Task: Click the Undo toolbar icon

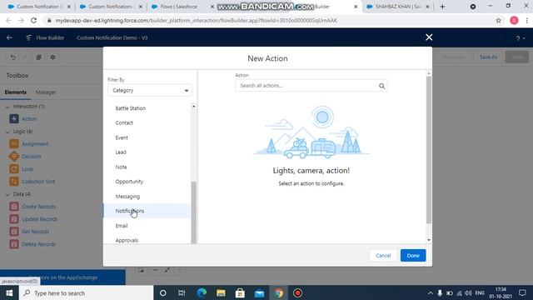Action: [13, 57]
